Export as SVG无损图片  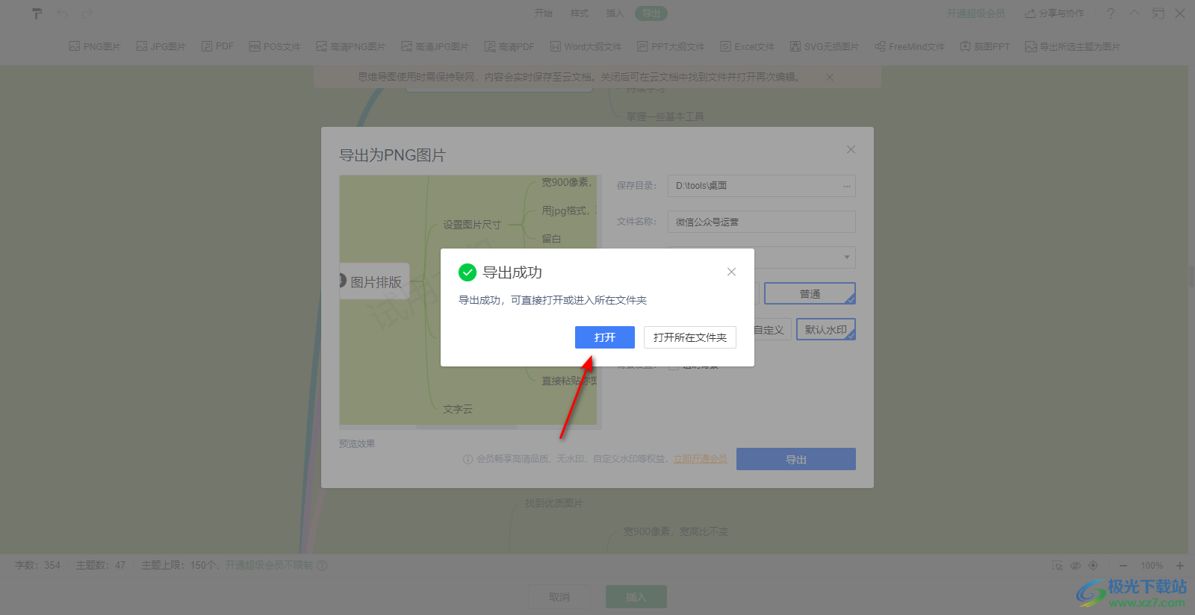pyautogui.click(x=824, y=46)
